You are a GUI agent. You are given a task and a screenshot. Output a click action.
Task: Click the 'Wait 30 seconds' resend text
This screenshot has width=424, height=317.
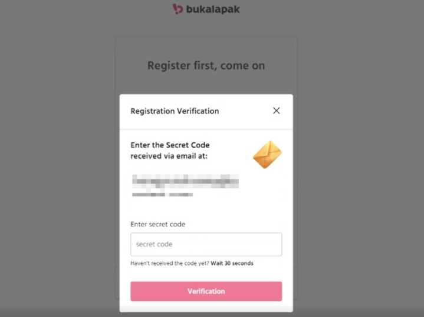[x=232, y=263]
